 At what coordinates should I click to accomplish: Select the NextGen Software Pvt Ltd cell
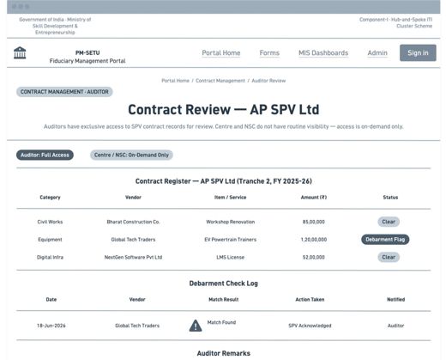click(x=133, y=257)
